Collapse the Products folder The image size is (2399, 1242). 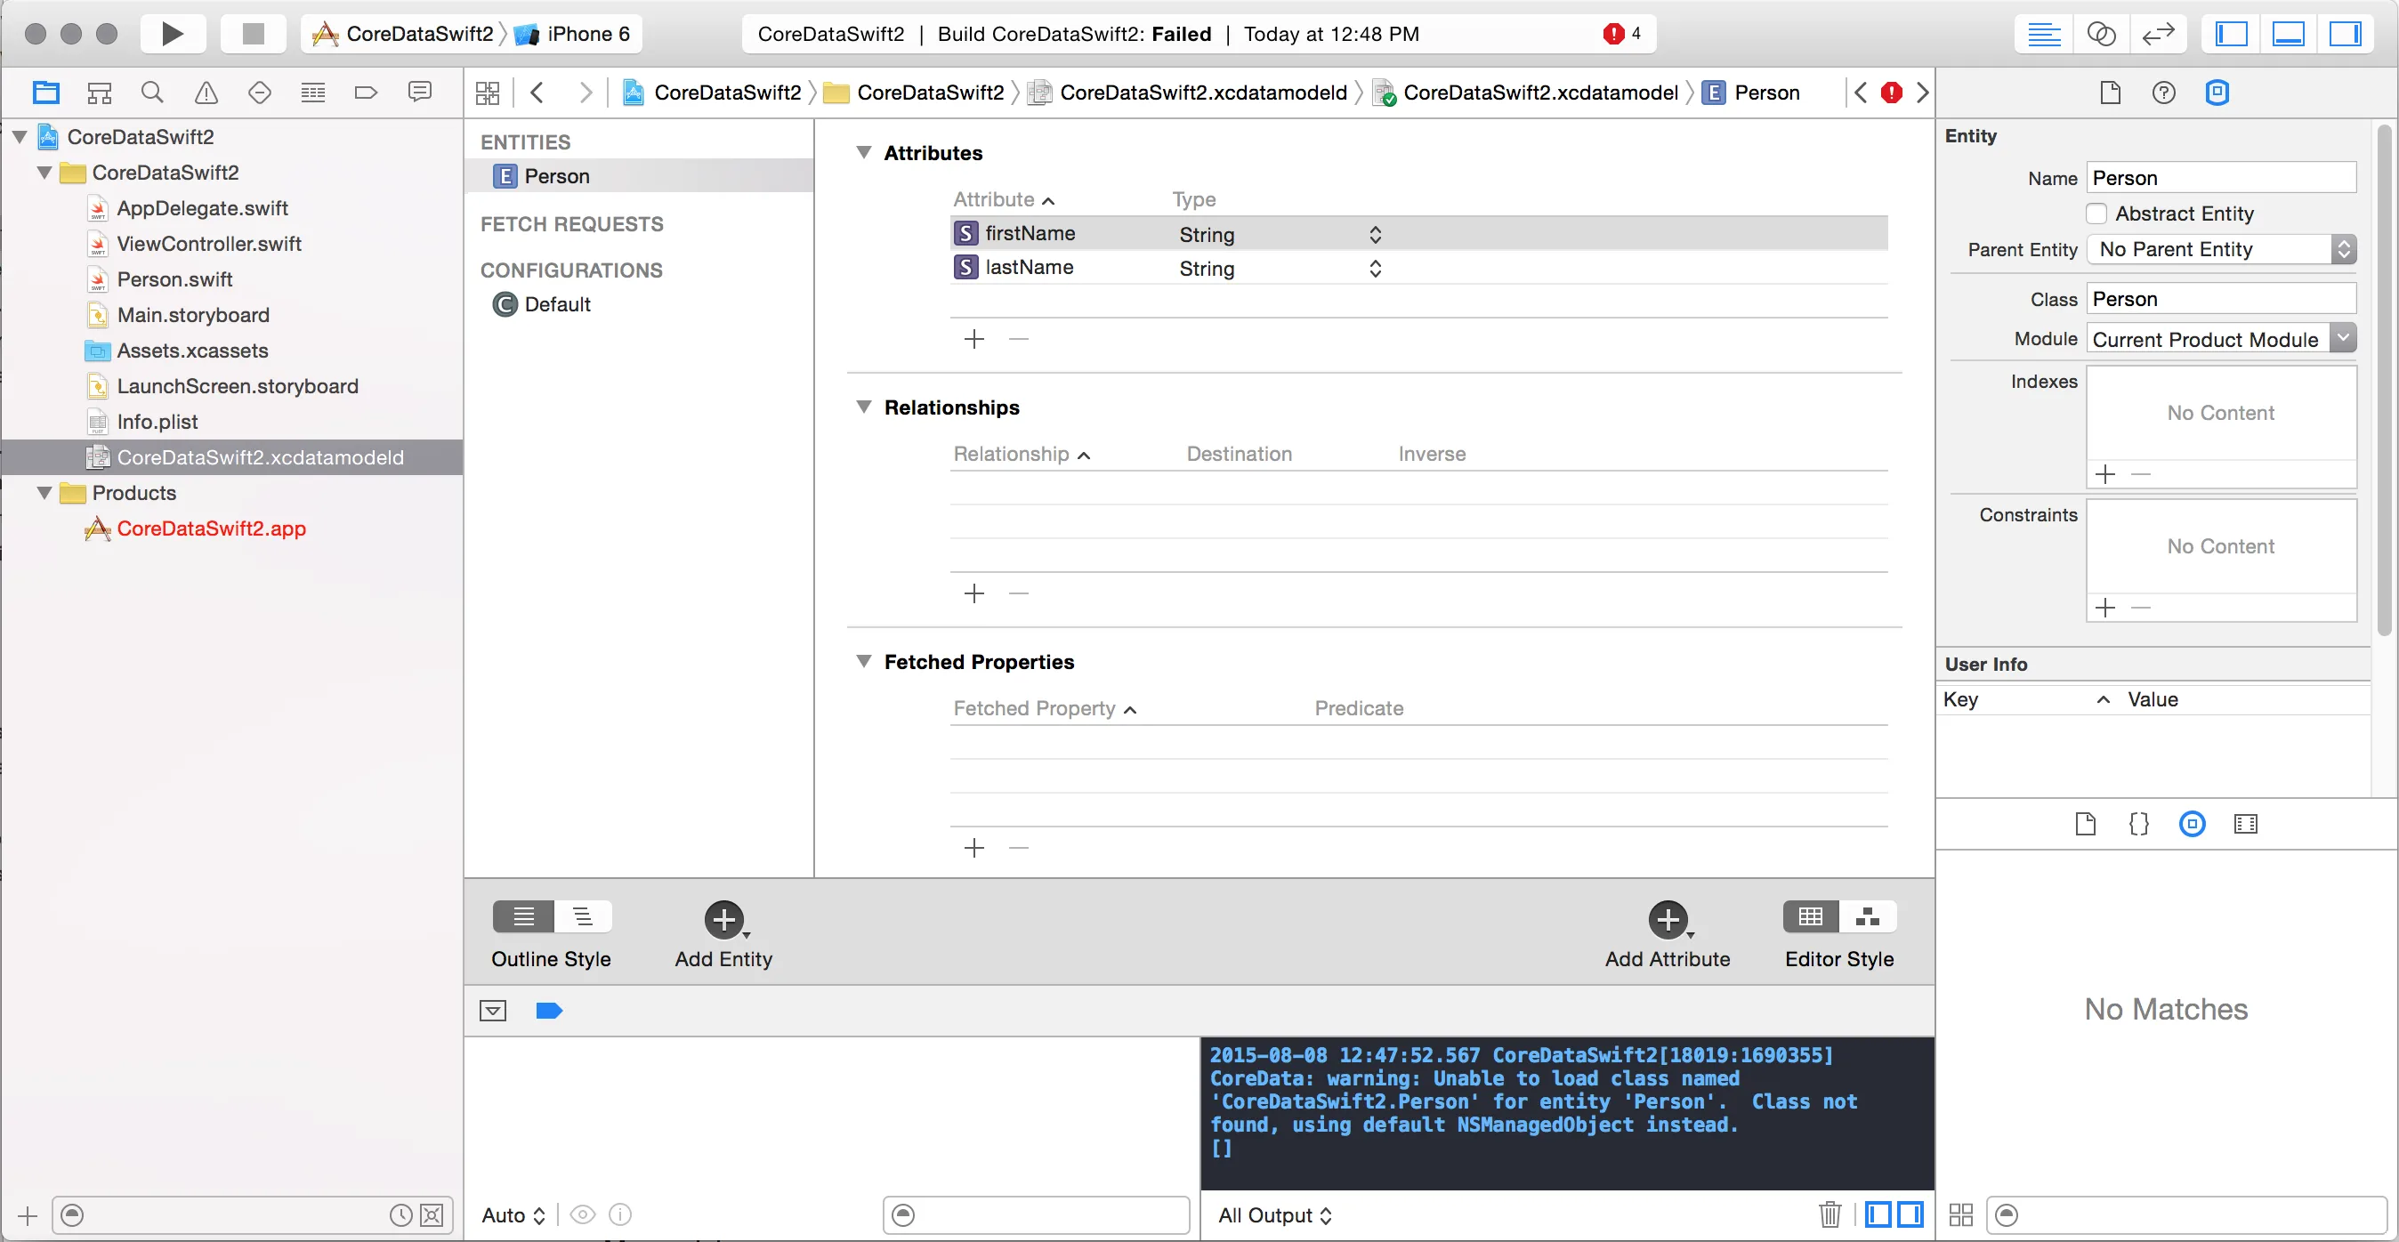(44, 493)
